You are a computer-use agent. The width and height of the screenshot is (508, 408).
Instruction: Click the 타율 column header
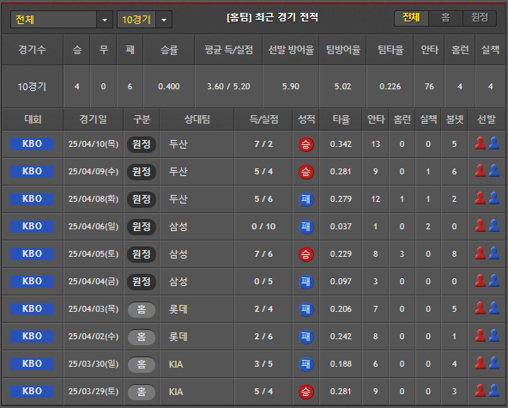click(x=341, y=119)
